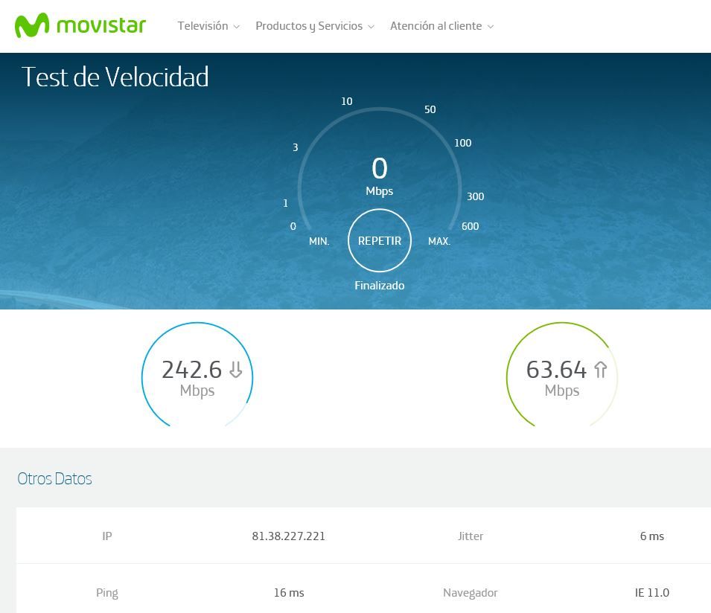
Task: Expand the Productos y Servicios chevron arrow
Action: [x=372, y=27]
